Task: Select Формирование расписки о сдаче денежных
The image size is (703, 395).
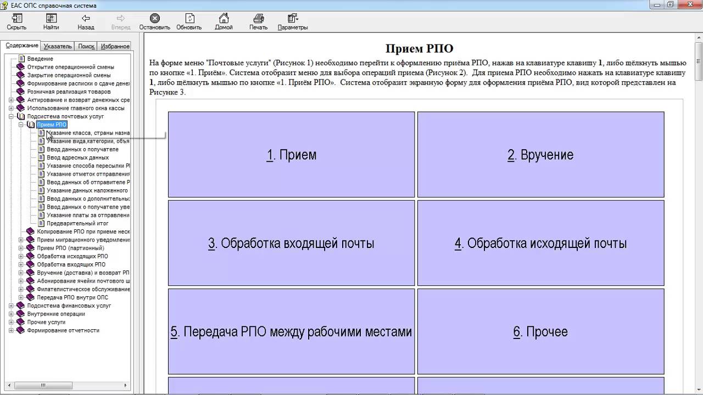Action: [79, 83]
